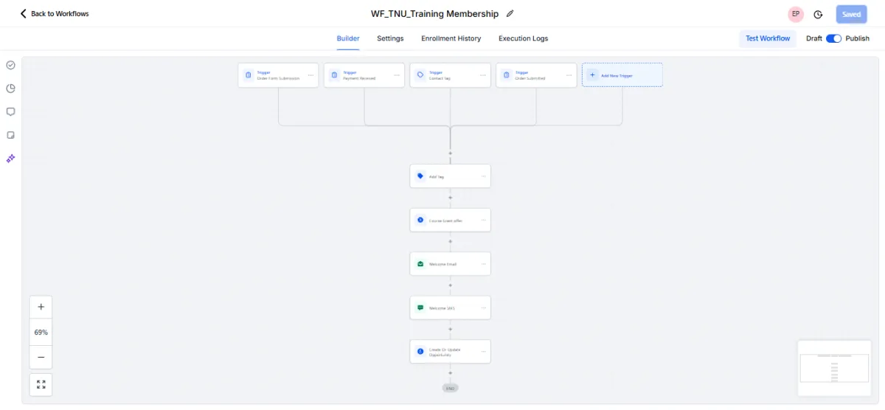The width and height of the screenshot is (885, 410).
Task: Click the Test Workflow button
Action: [x=767, y=38]
